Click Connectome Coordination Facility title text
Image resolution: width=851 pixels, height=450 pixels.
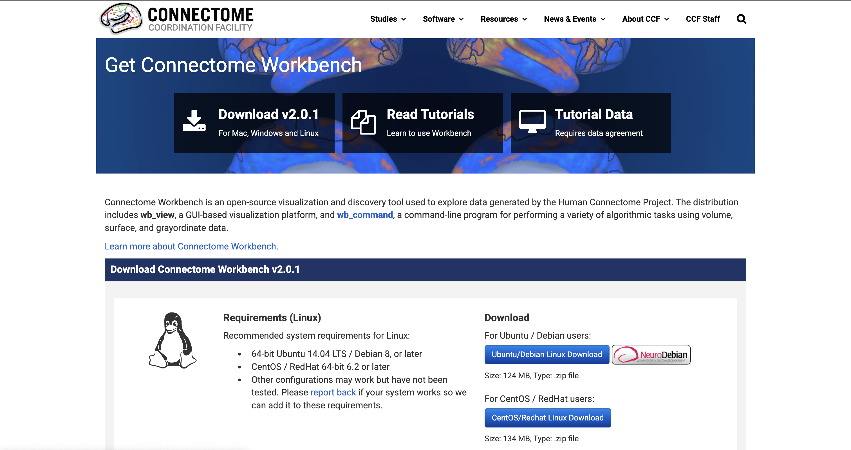pyautogui.click(x=200, y=19)
